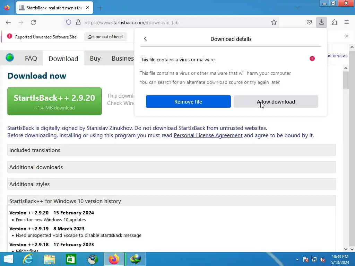Click Allow download button
This screenshot has width=355, height=266.
(x=276, y=101)
